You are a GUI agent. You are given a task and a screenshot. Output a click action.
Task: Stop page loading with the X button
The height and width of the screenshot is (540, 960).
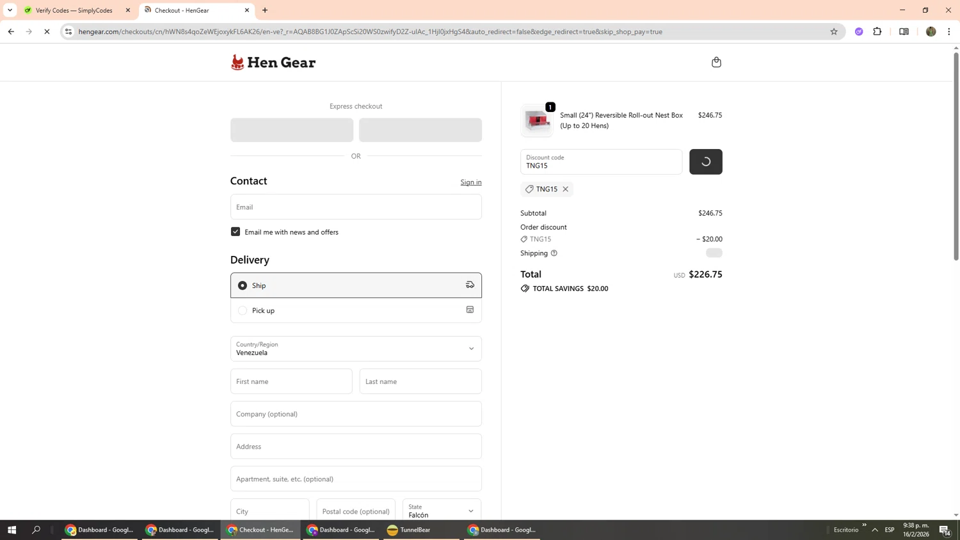tap(47, 31)
